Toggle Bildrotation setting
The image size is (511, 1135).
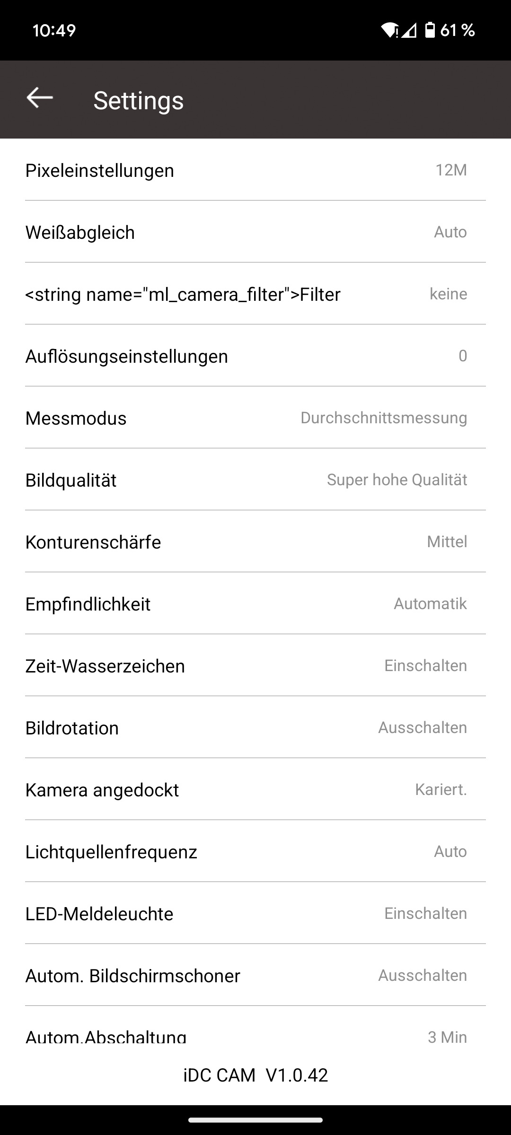click(x=255, y=728)
